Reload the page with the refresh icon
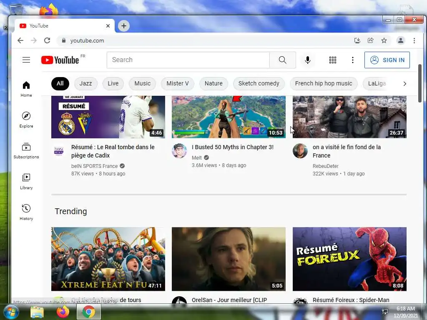This screenshot has width=427, height=320. click(x=47, y=40)
